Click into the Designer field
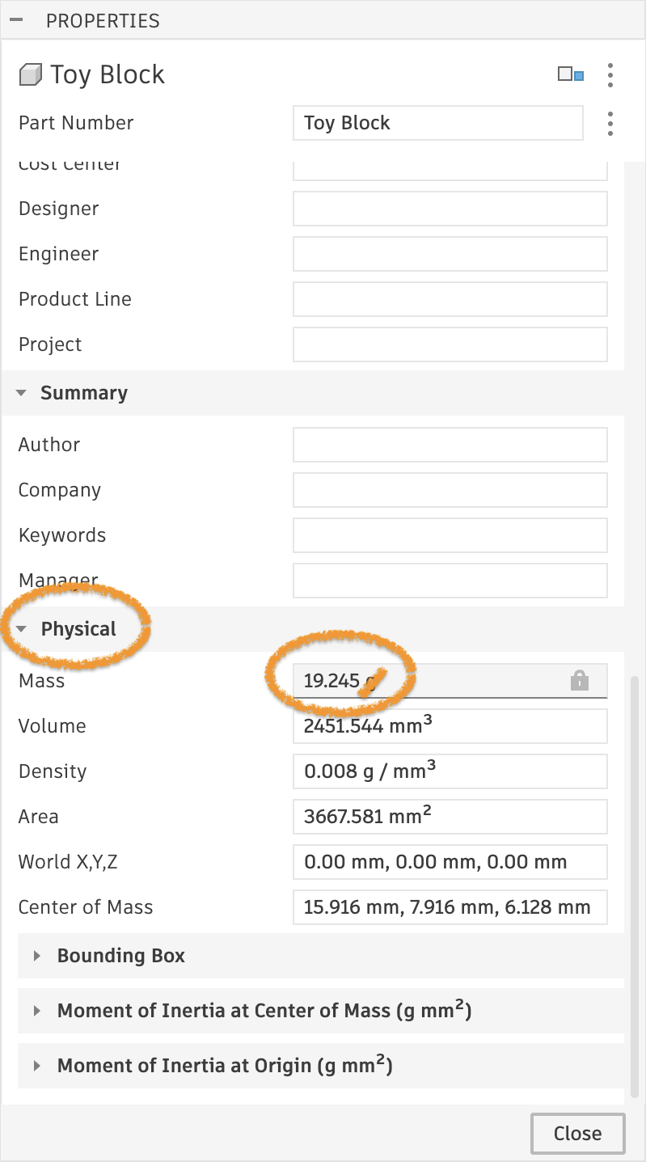The width and height of the screenshot is (646, 1162). pos(450,209)
